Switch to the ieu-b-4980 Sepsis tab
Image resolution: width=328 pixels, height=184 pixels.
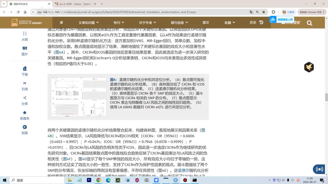click(x=76, y=4)
